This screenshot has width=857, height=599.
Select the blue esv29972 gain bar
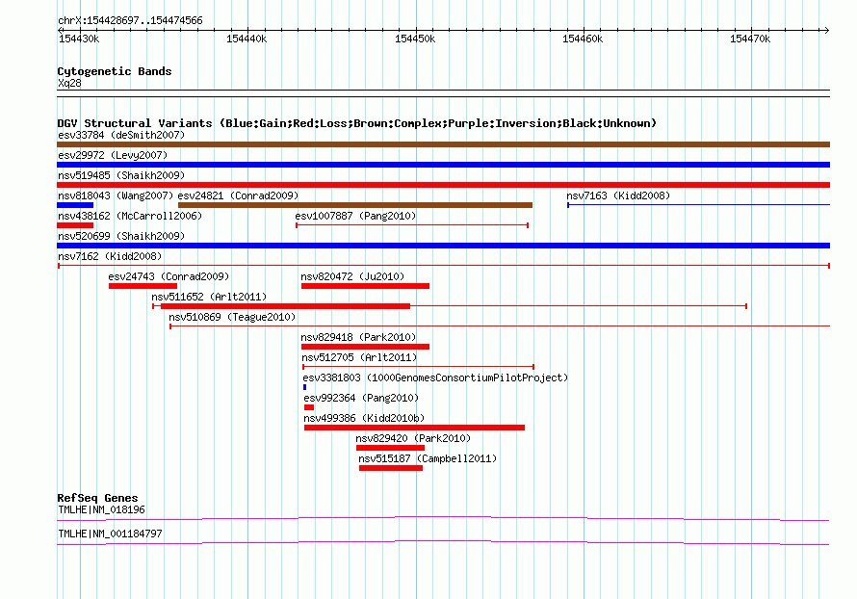[443, 165]
